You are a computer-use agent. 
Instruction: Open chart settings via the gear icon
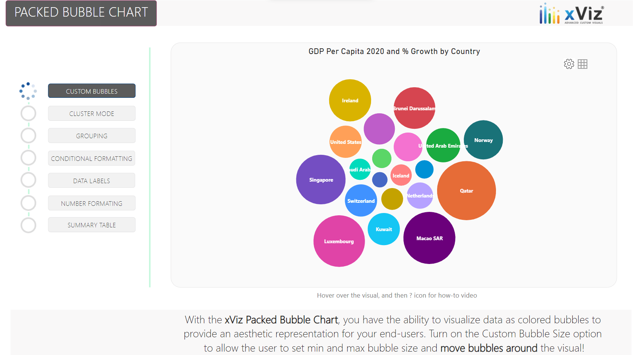coord(569,64)
